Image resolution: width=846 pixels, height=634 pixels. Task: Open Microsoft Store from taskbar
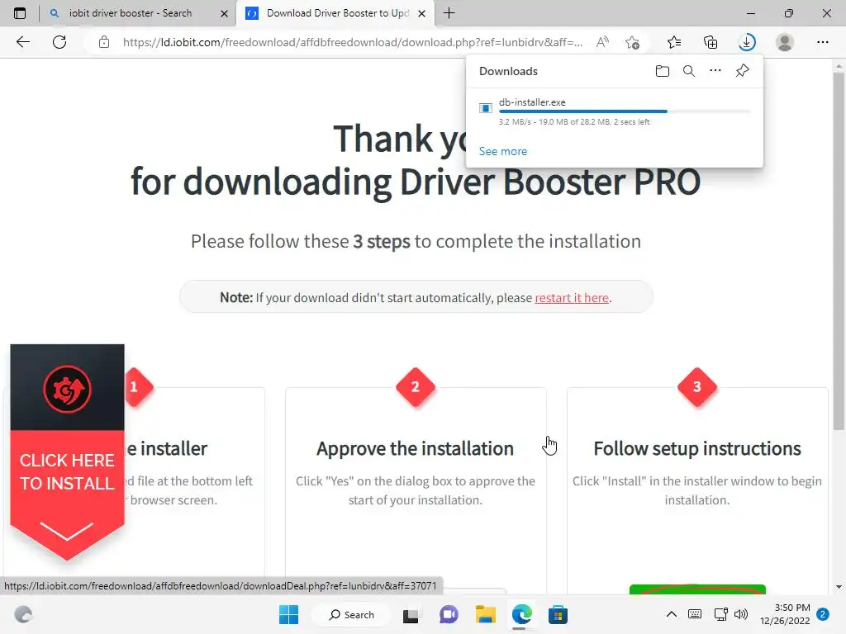coord(558,614)
